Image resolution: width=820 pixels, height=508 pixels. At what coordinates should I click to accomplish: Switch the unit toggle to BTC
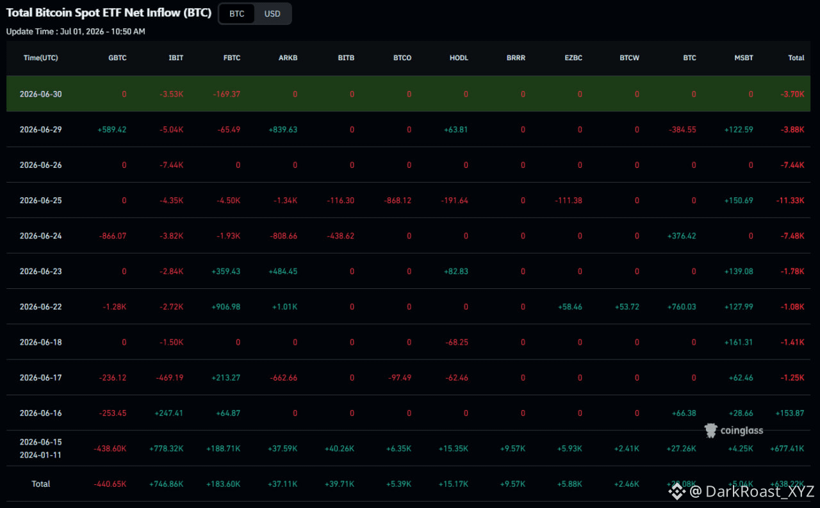[x=237, y=13]
